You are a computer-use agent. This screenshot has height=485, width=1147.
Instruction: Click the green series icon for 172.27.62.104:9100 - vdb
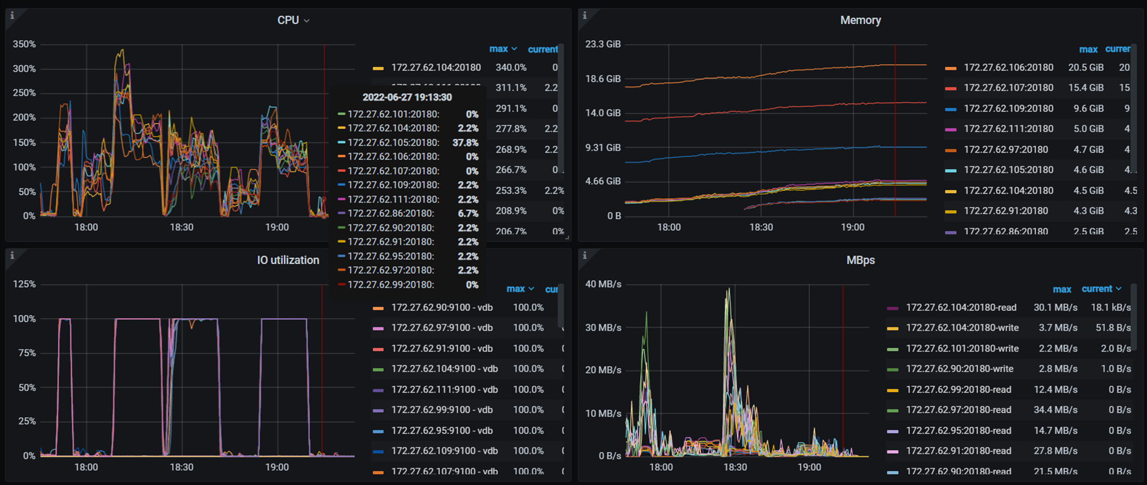[378, 369]
